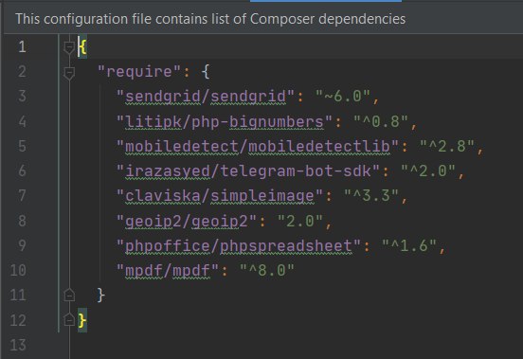Viewport: 523px width, 359px height.
Task: Click the Composer dependencies notification banner text
Action: coord(210,19)
